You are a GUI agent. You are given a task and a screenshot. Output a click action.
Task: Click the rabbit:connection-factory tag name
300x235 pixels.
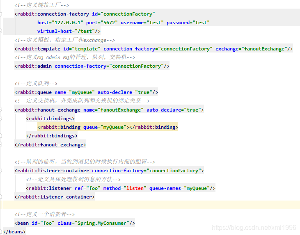pyautogui.click(x=53, y=14)
